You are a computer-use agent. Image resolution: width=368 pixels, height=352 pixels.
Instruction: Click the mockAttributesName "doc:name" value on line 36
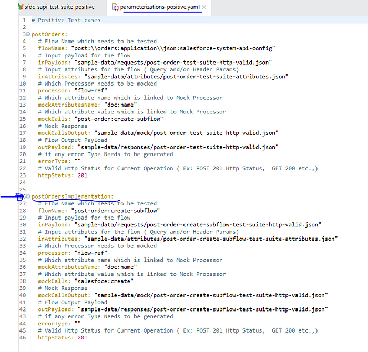coord(120,267)
